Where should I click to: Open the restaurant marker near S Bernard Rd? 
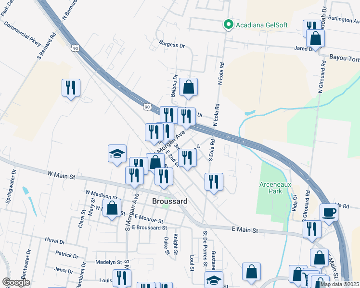coord(71,90)
